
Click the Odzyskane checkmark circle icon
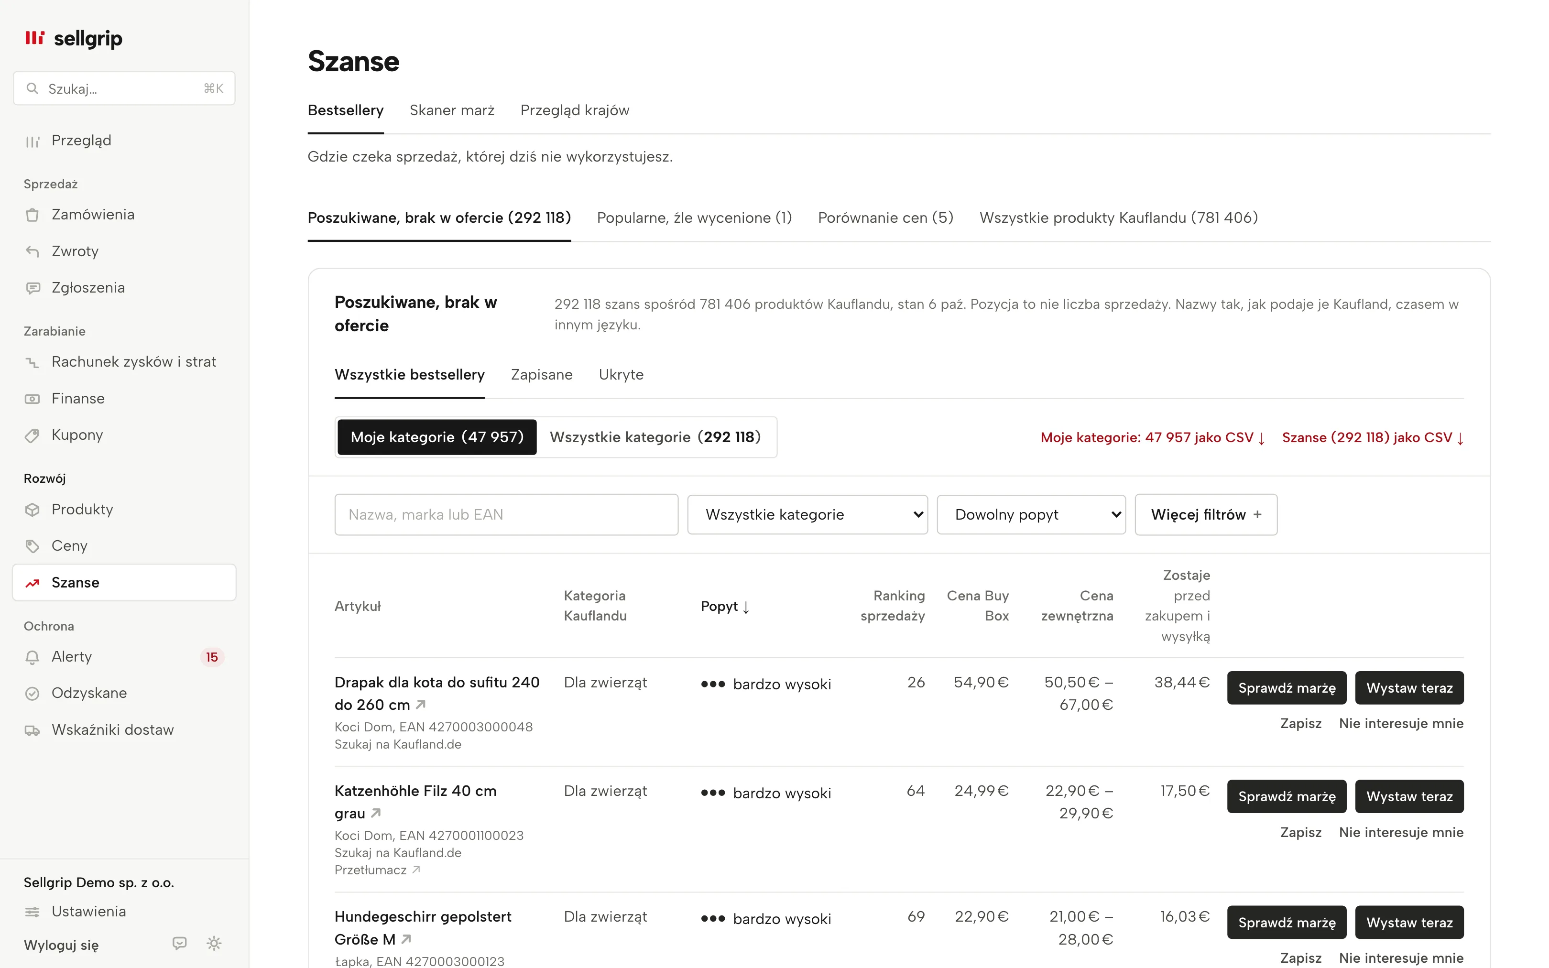click(32, 693)
